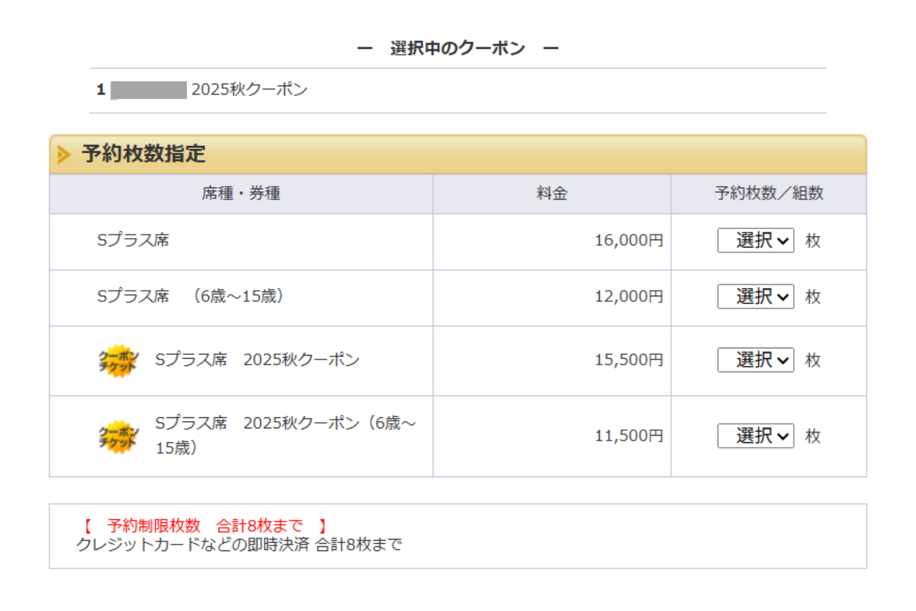The image size is (916, 611).
Task: Click the 16,000円 price cell
Action: [x=628, y=241]
